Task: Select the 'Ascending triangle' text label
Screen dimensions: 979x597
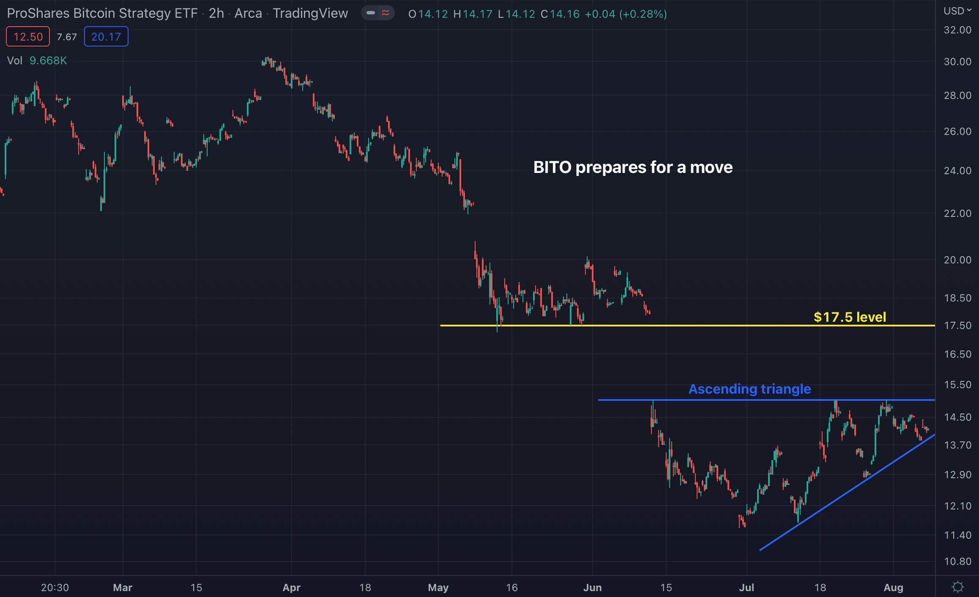Action: [749, 389]
